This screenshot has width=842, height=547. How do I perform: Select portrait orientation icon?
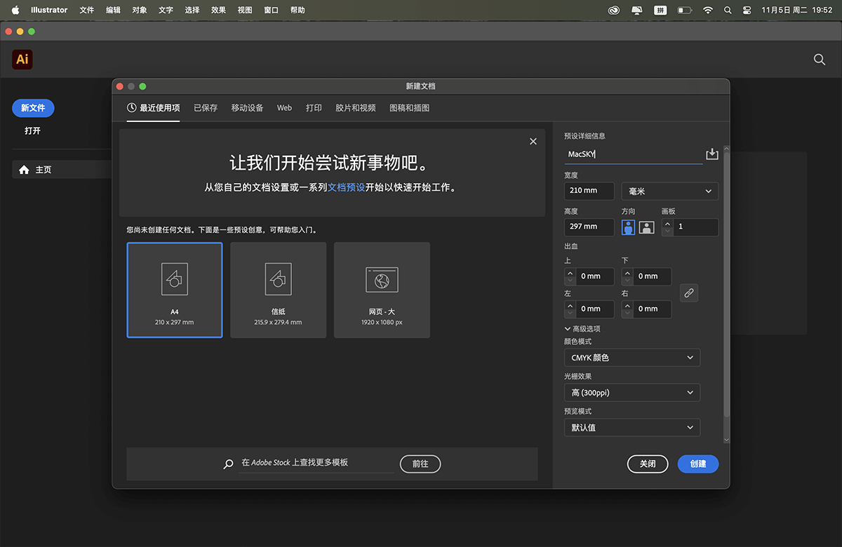click(628, 227)
